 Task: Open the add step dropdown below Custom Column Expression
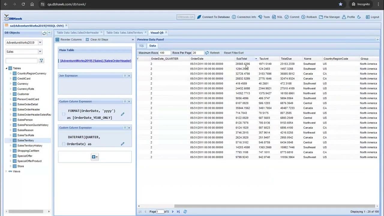coord(94,157)
